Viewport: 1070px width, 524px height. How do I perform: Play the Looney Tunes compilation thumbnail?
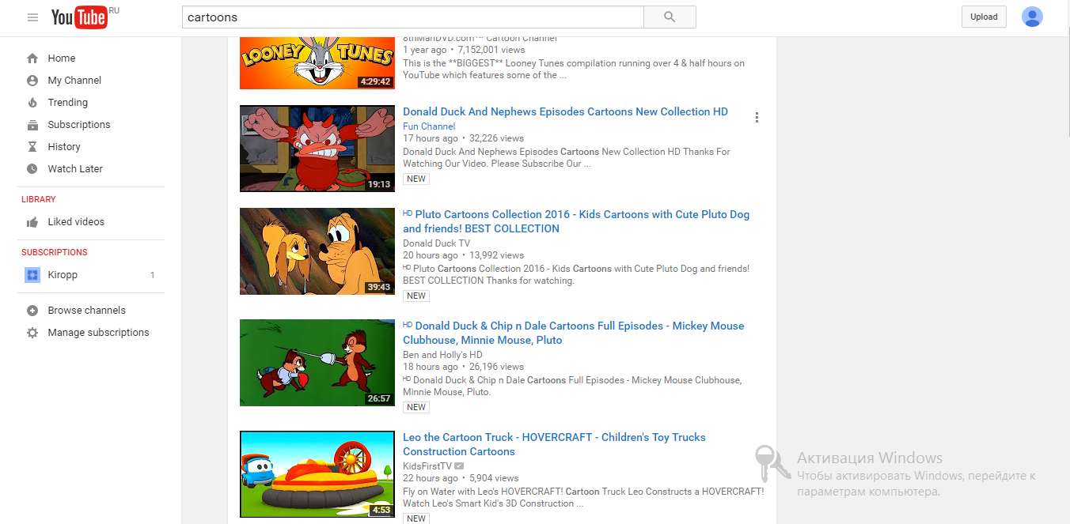click(x=317, y=62)
